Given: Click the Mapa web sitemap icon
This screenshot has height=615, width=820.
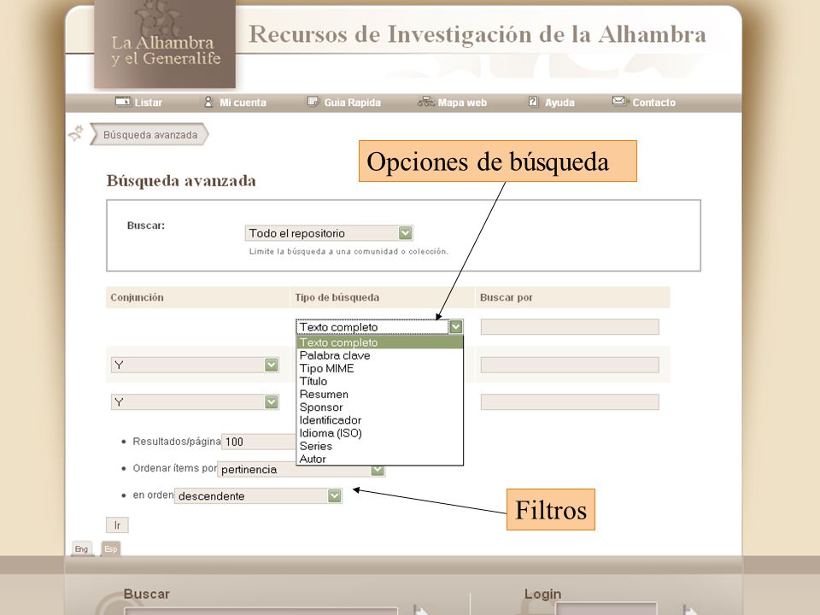Looking at the screenshot, I should click(426, 102).
